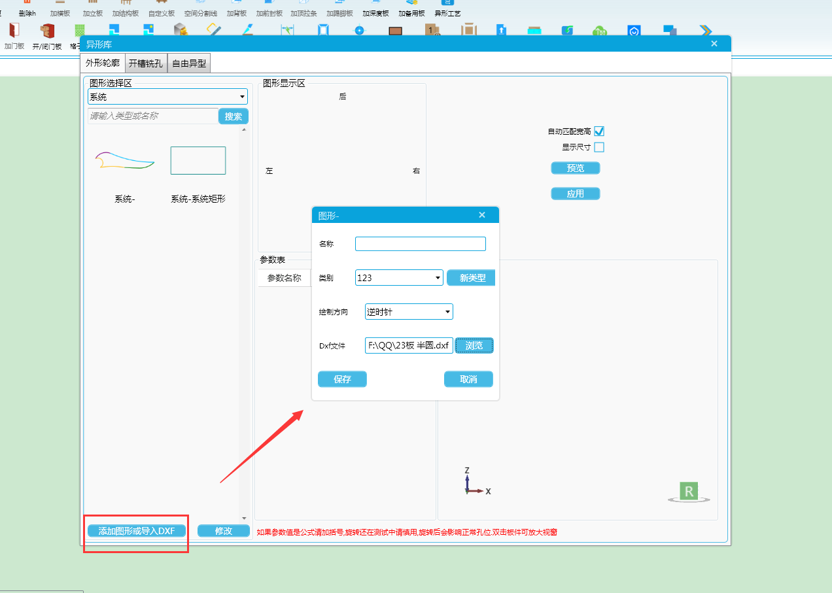The height and width of the screenshot is (593, 832).
Task: Disable the 自动匹配宽高 checkbox
Action: (599, 131)
